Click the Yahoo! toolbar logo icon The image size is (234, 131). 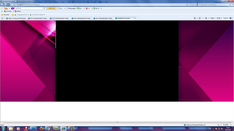click(x=13, y=8)
